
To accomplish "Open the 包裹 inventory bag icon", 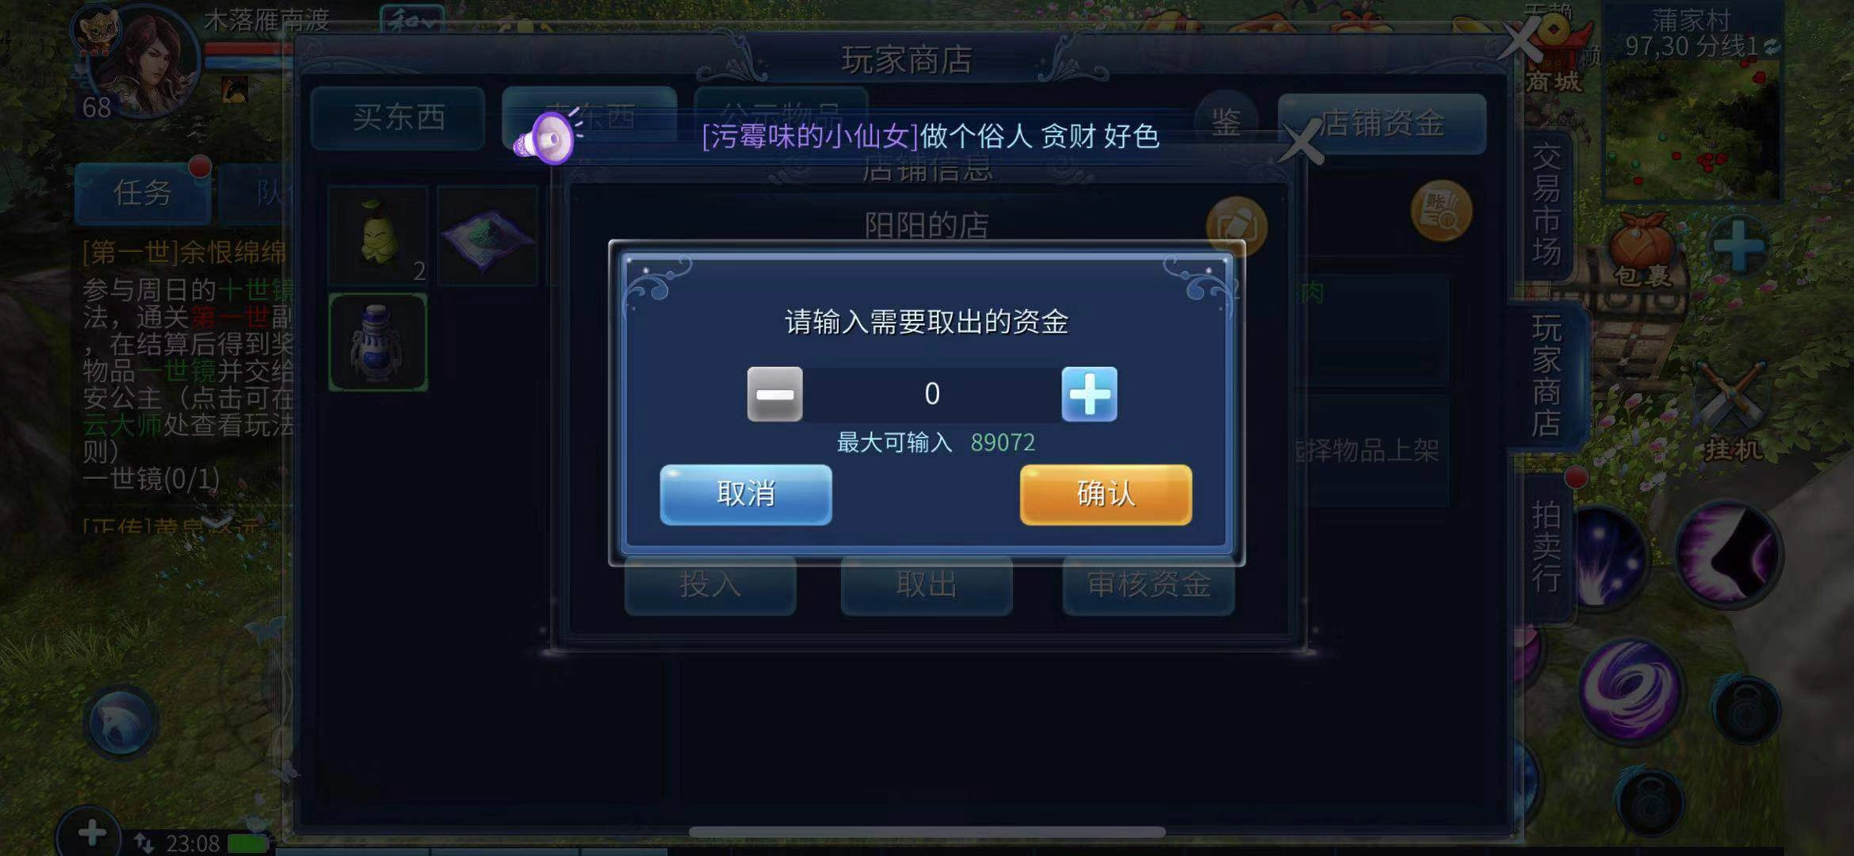I will tap(1643, 250).
